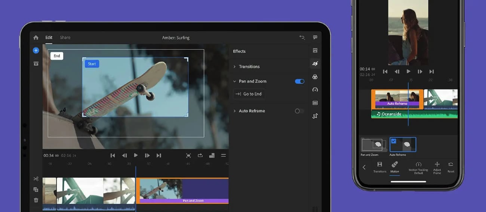
Task: Go to Home on the tablet
Action: [x=36, y=37]
